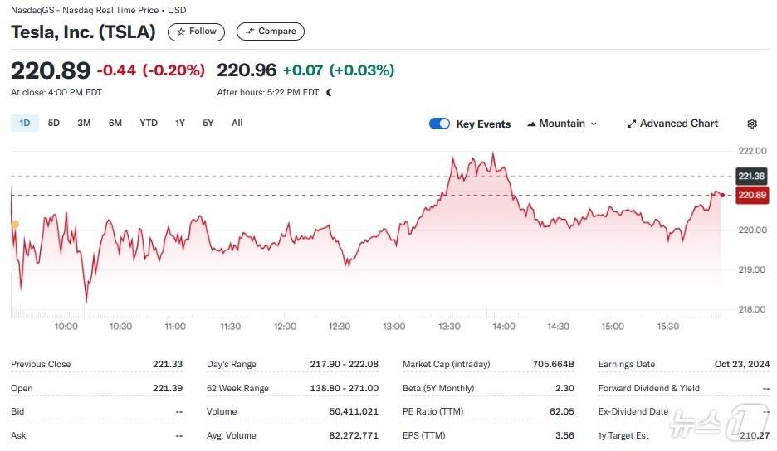Select the YTD time range
The height and width of the screenshot is (451, 777).
coord(148,124)
